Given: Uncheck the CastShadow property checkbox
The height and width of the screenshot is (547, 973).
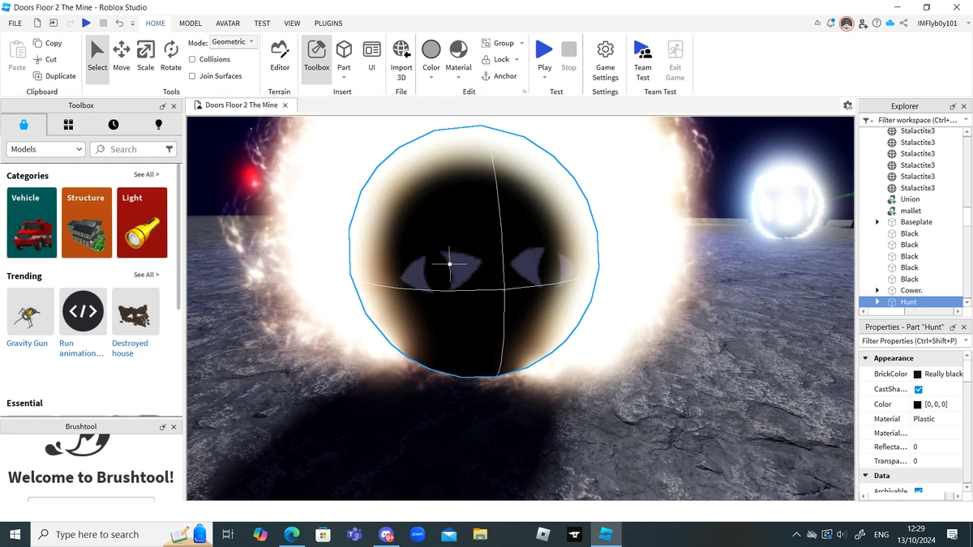Looking at the screenshot, I should [x=918, y=390].
